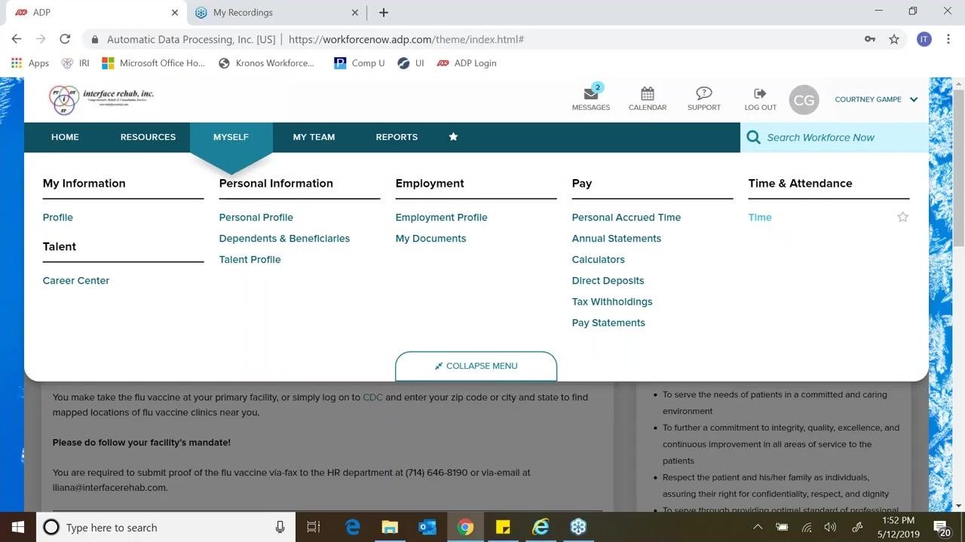The image size is (965, 542).
Task: Select the Home menu
Action: tap(65, 137)
